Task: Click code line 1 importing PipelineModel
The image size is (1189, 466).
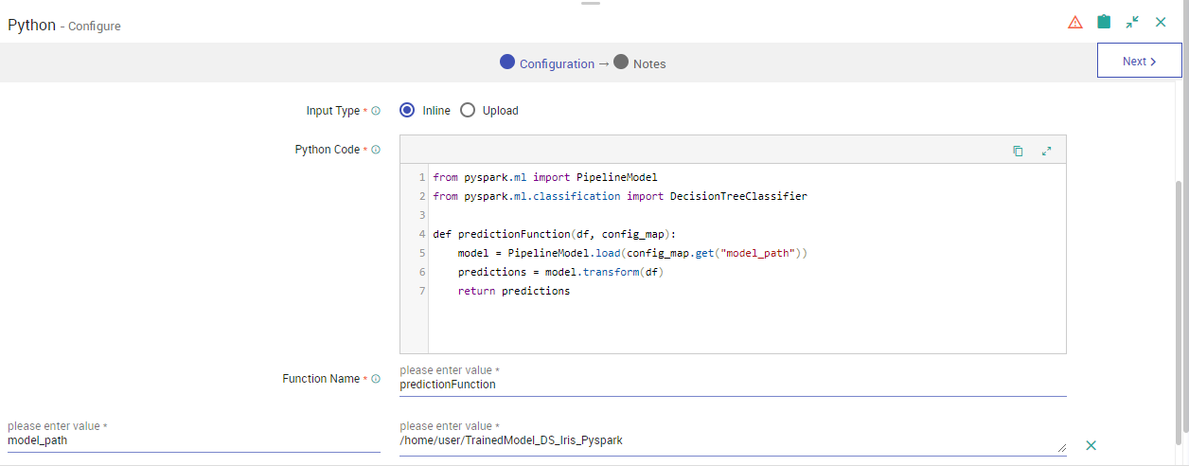Action: pyautogui.click(x=544, y=177)
